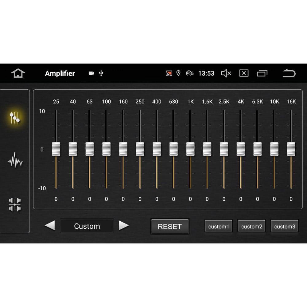Go to the Home screen
Screen dimensions: 307x307
[x=18, y=73]
